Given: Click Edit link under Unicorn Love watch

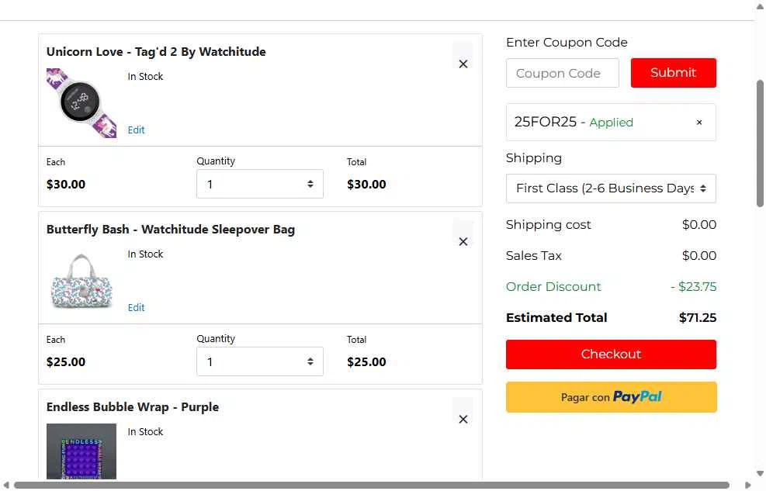Looking at the screenshot, I should [136, 130].
